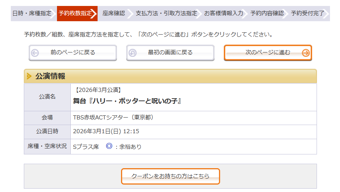Click the show title ハリー・ポッターと呪いの子

127,101
